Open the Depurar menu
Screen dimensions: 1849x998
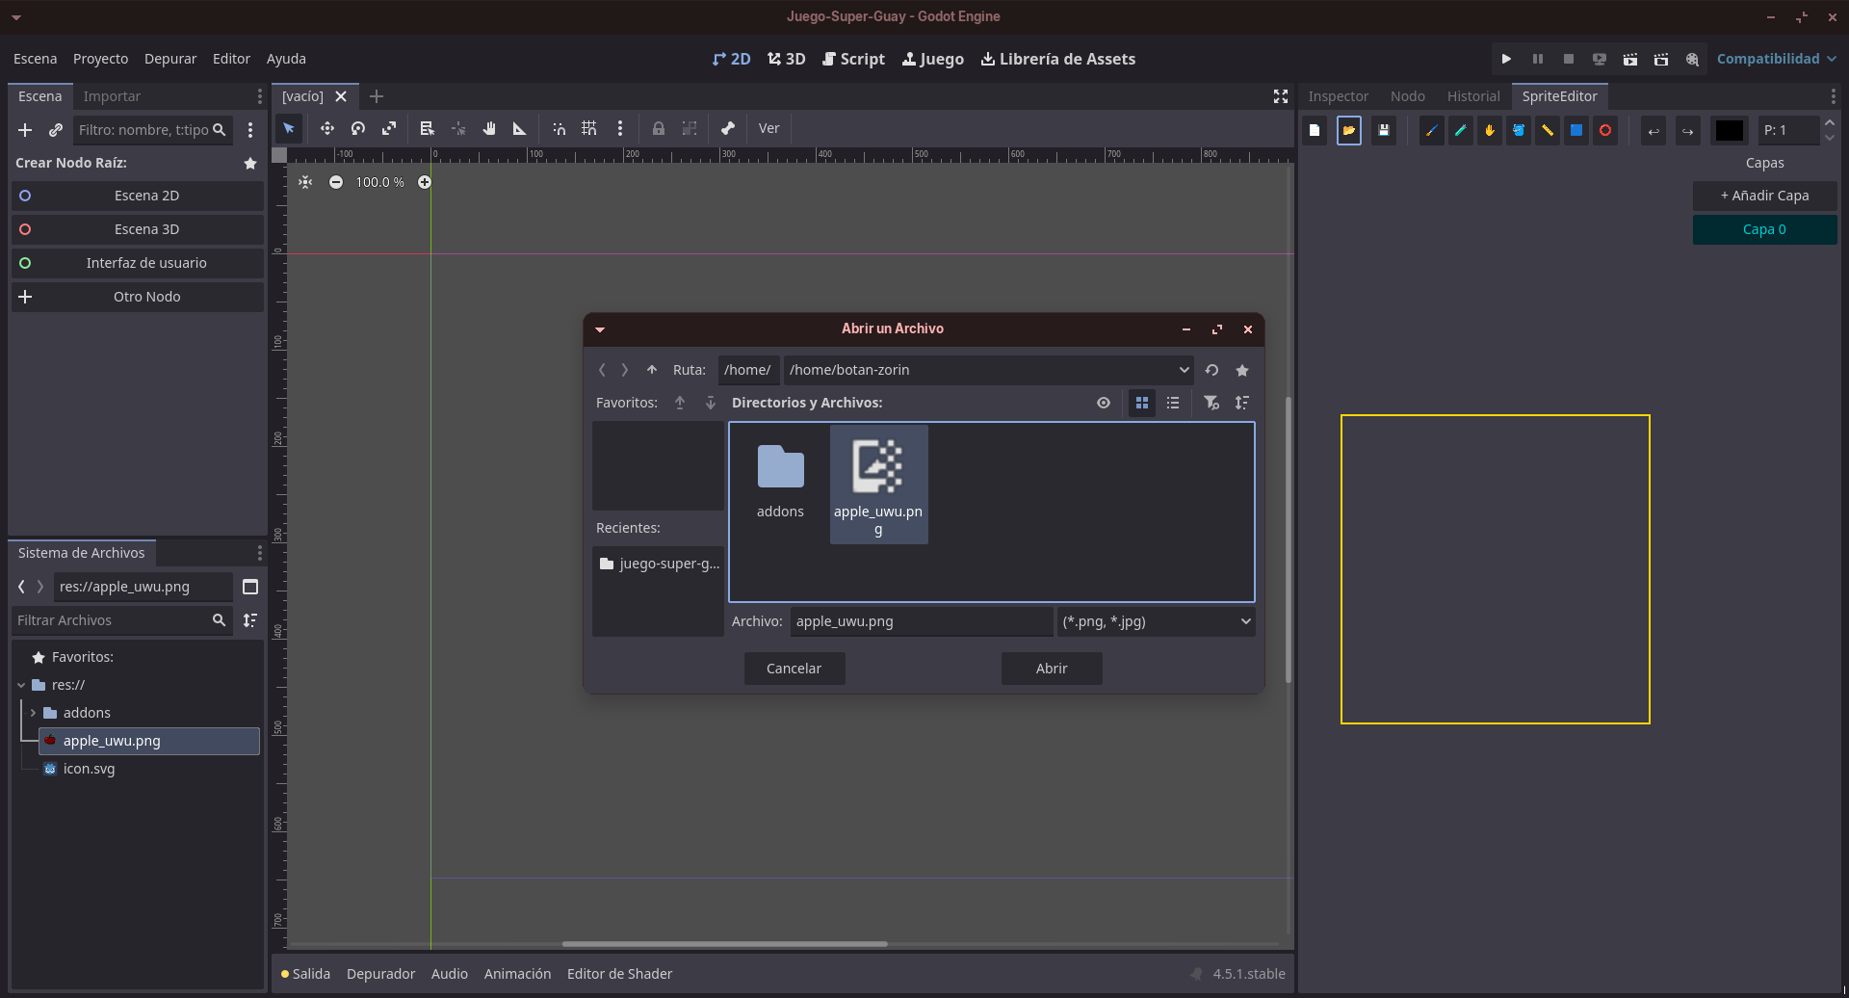(170, 59)
